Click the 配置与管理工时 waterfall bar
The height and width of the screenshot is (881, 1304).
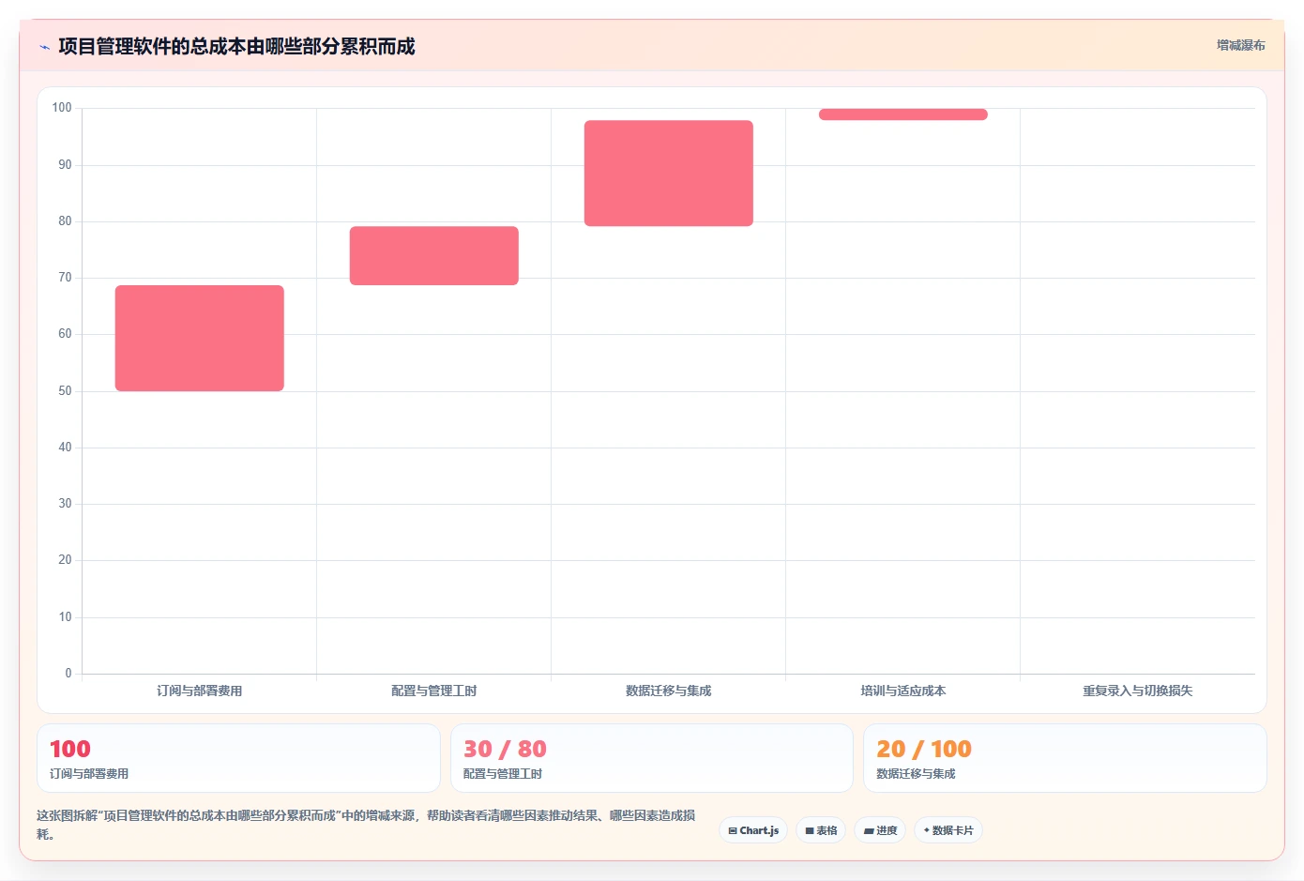point(434,255)
